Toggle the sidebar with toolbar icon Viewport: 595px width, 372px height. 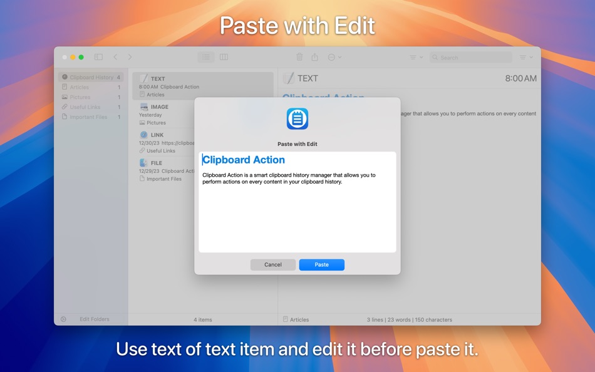click(99, 57)
